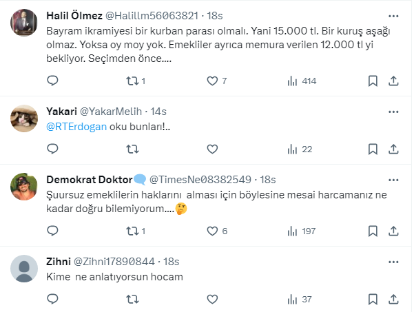Retweet Halil Ölmez's tweet
Image resolution: width=414 pixels, height=312 pixels.
(x=133, y=81)
